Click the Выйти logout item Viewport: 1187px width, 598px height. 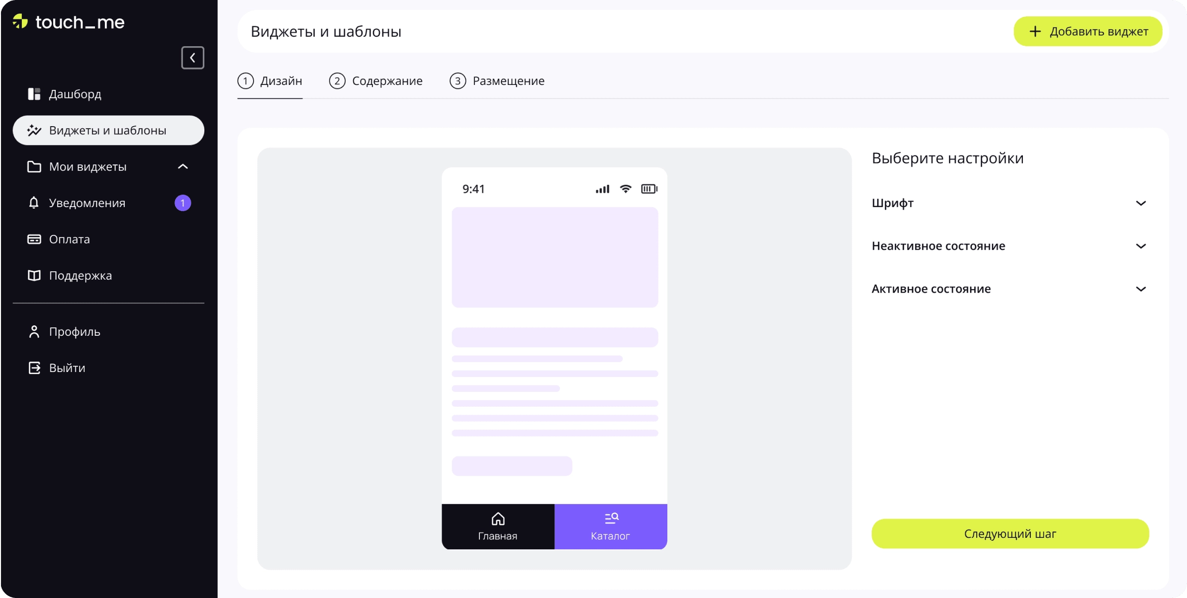pos(67,368)
